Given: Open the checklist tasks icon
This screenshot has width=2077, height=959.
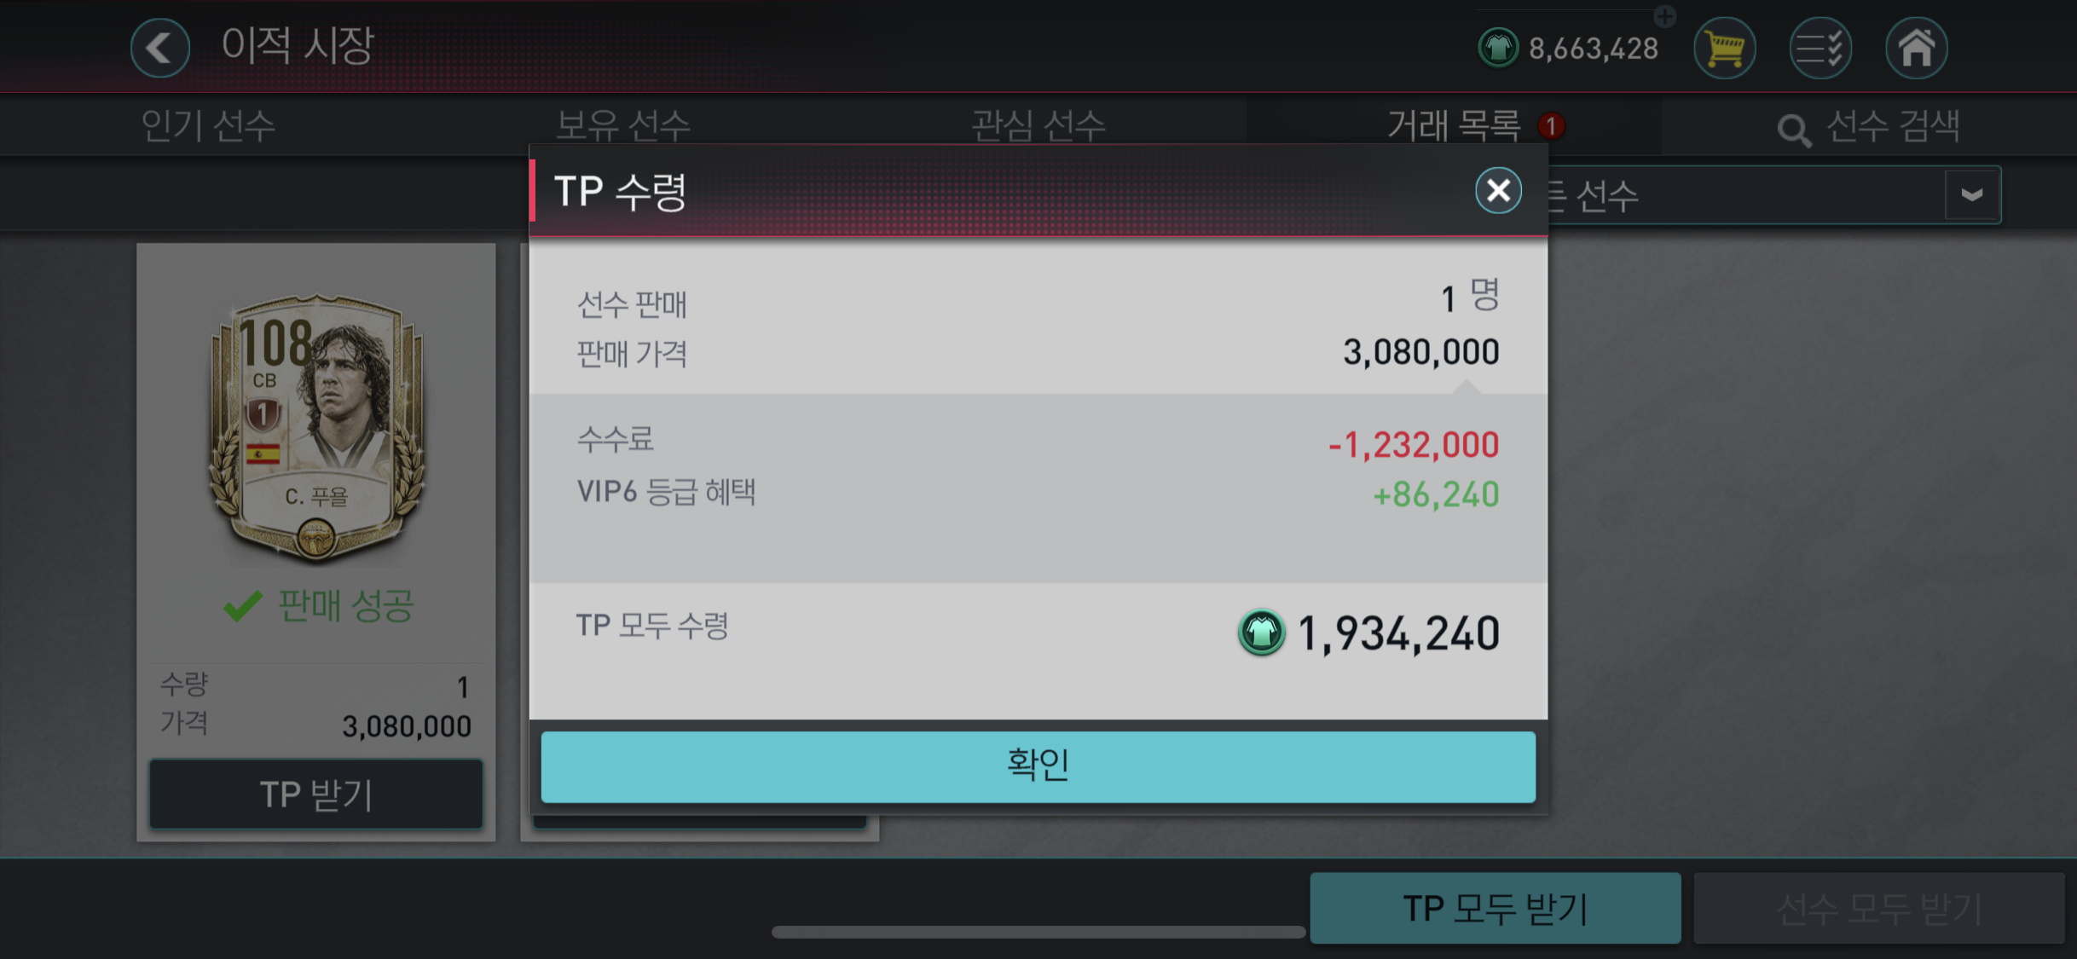Looking at the screenshot, I should click(1820, 48).
